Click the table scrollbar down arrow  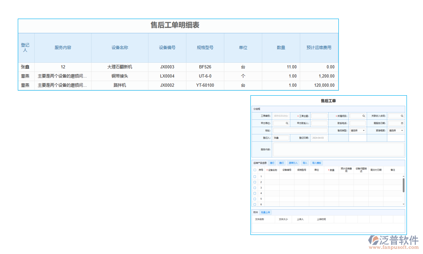(403, 204)
